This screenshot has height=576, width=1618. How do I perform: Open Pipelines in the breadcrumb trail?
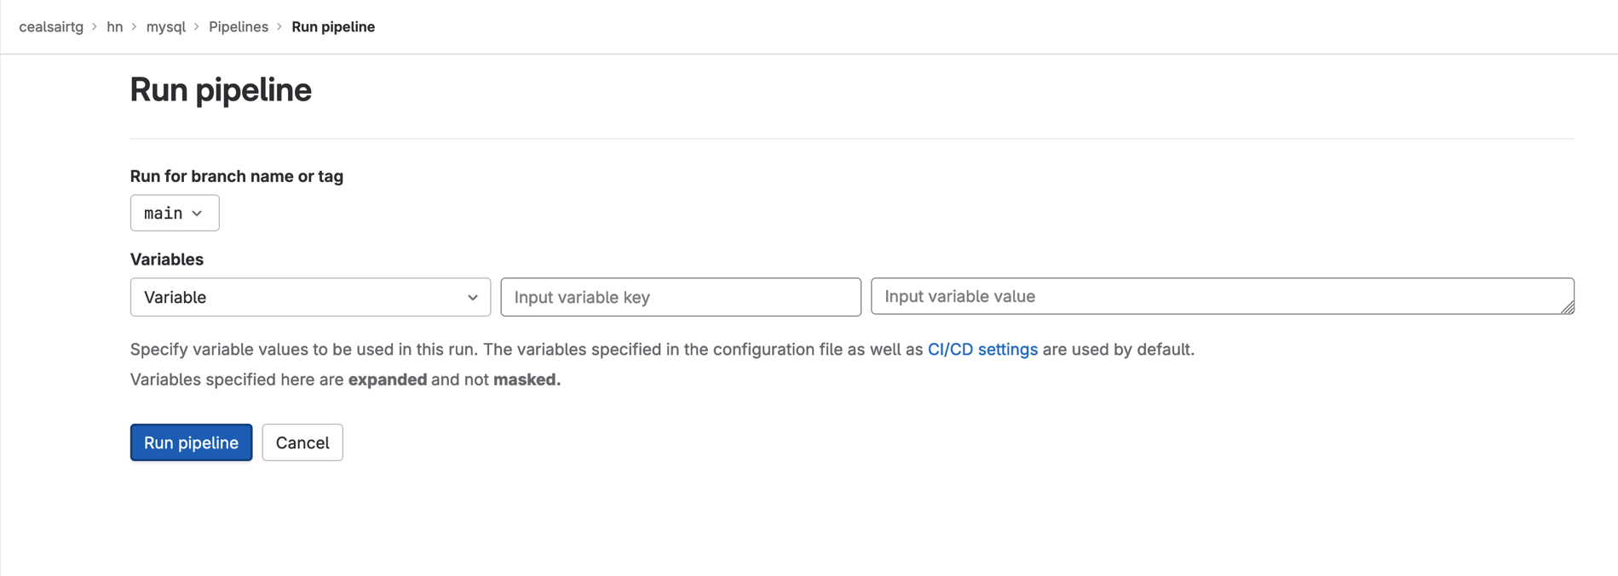(x=239, y=27)
